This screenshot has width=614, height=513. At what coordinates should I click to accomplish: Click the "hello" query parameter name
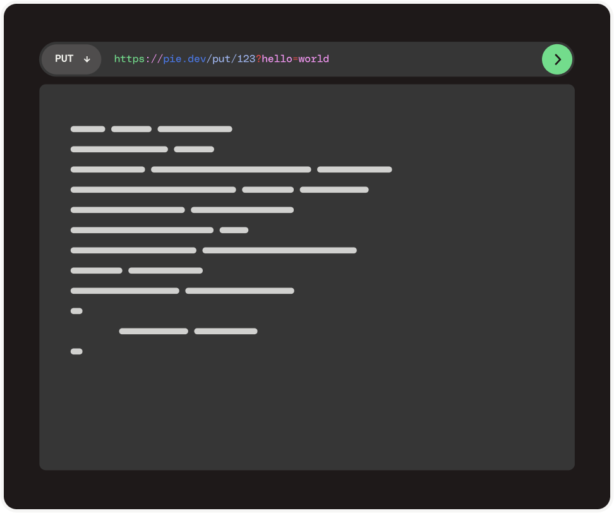point(277,59)
